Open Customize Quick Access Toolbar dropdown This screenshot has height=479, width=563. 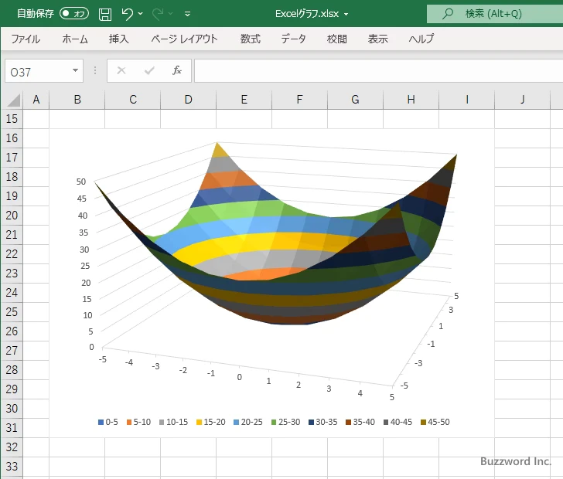[x=187, y=14]
